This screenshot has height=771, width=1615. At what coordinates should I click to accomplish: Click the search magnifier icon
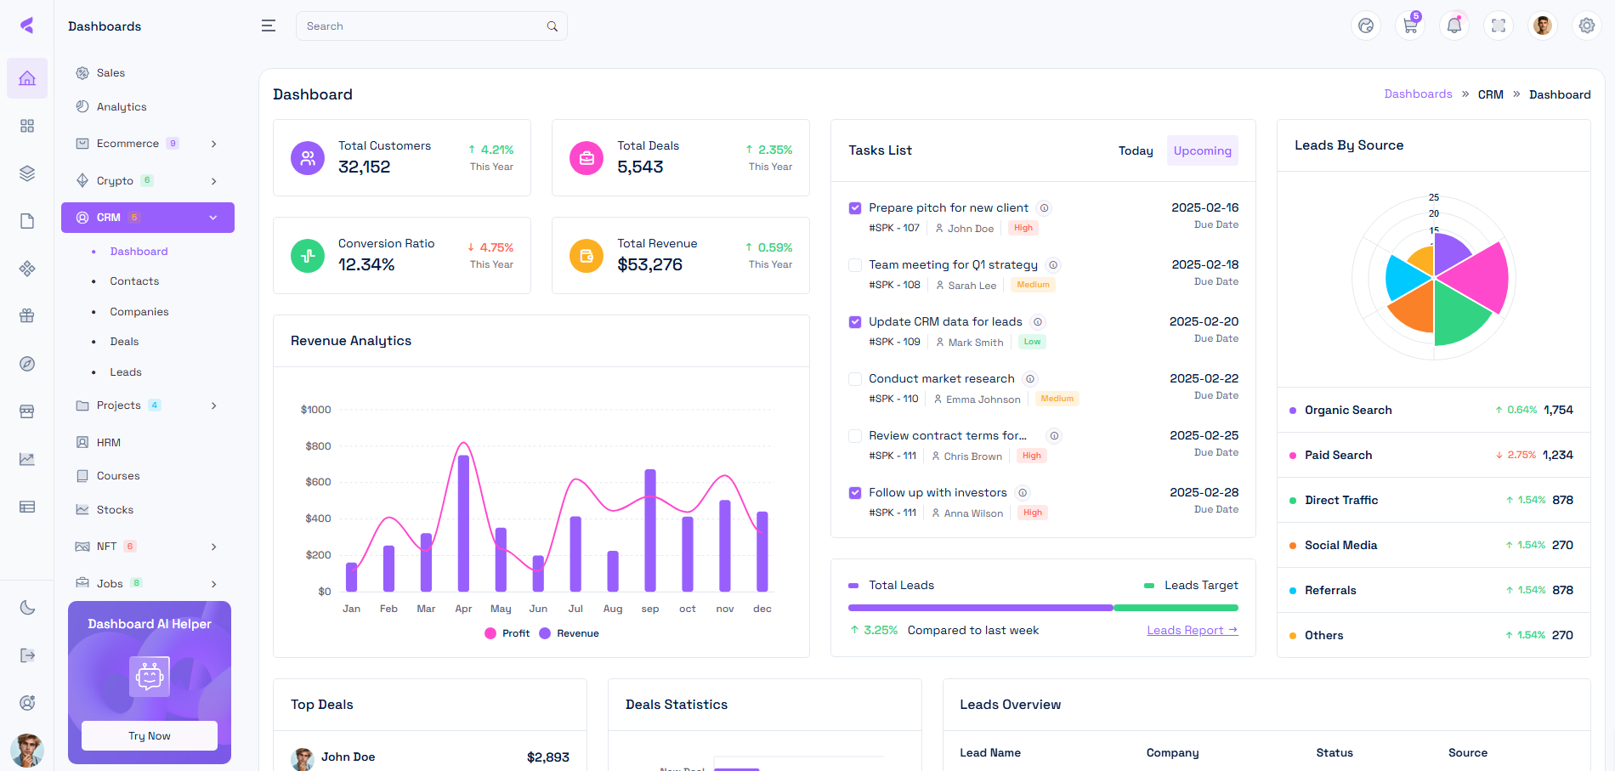point(552,26)
